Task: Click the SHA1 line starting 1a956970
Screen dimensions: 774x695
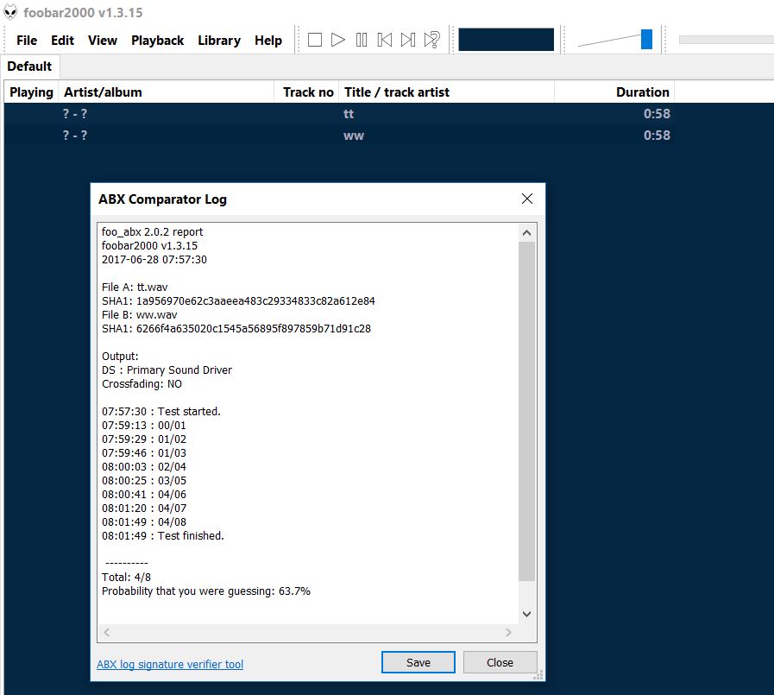Action: tap(238, 300)
